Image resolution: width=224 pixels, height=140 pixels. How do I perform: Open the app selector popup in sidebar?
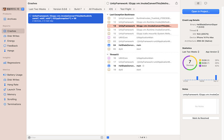pos(13,9)
